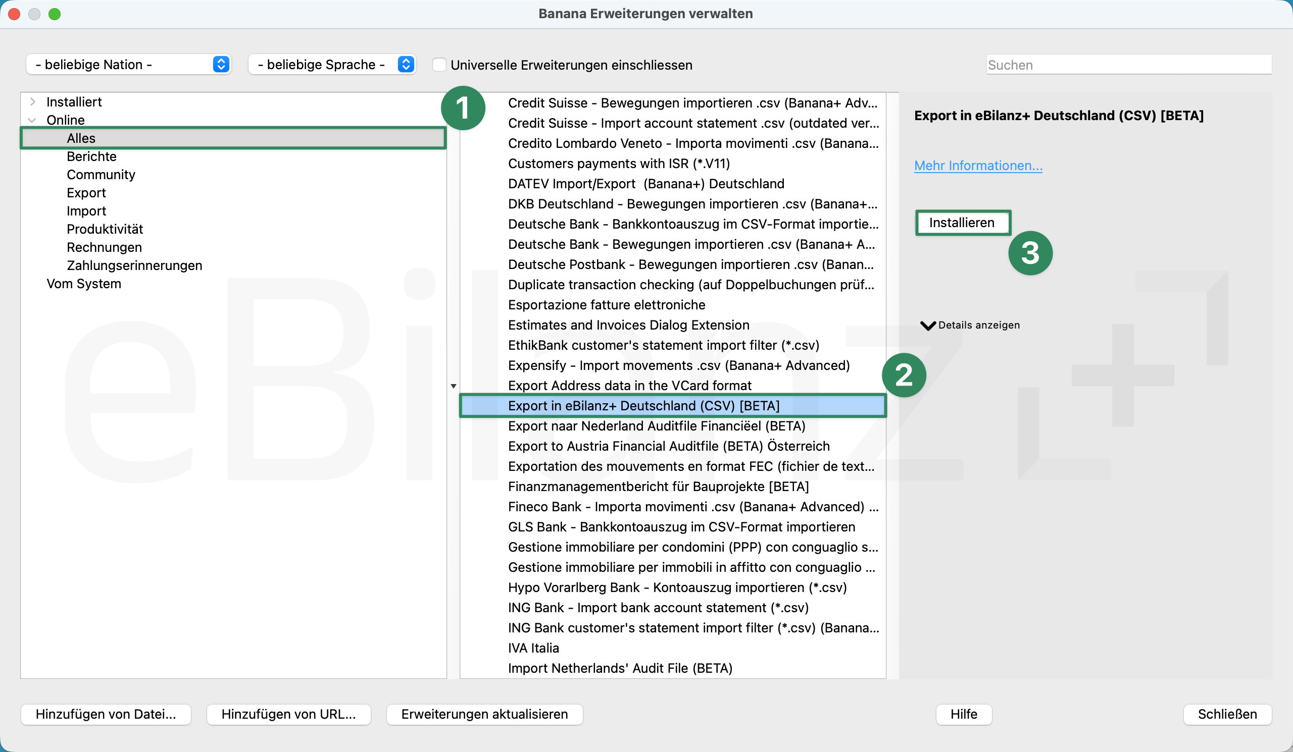Viewport: 1293px width, 752px height.
Task: Click the Schließen button
Action: 1227,714
